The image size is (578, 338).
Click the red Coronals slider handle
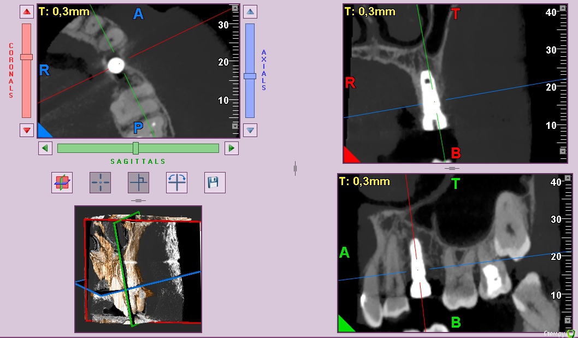(x=26, y=57)
